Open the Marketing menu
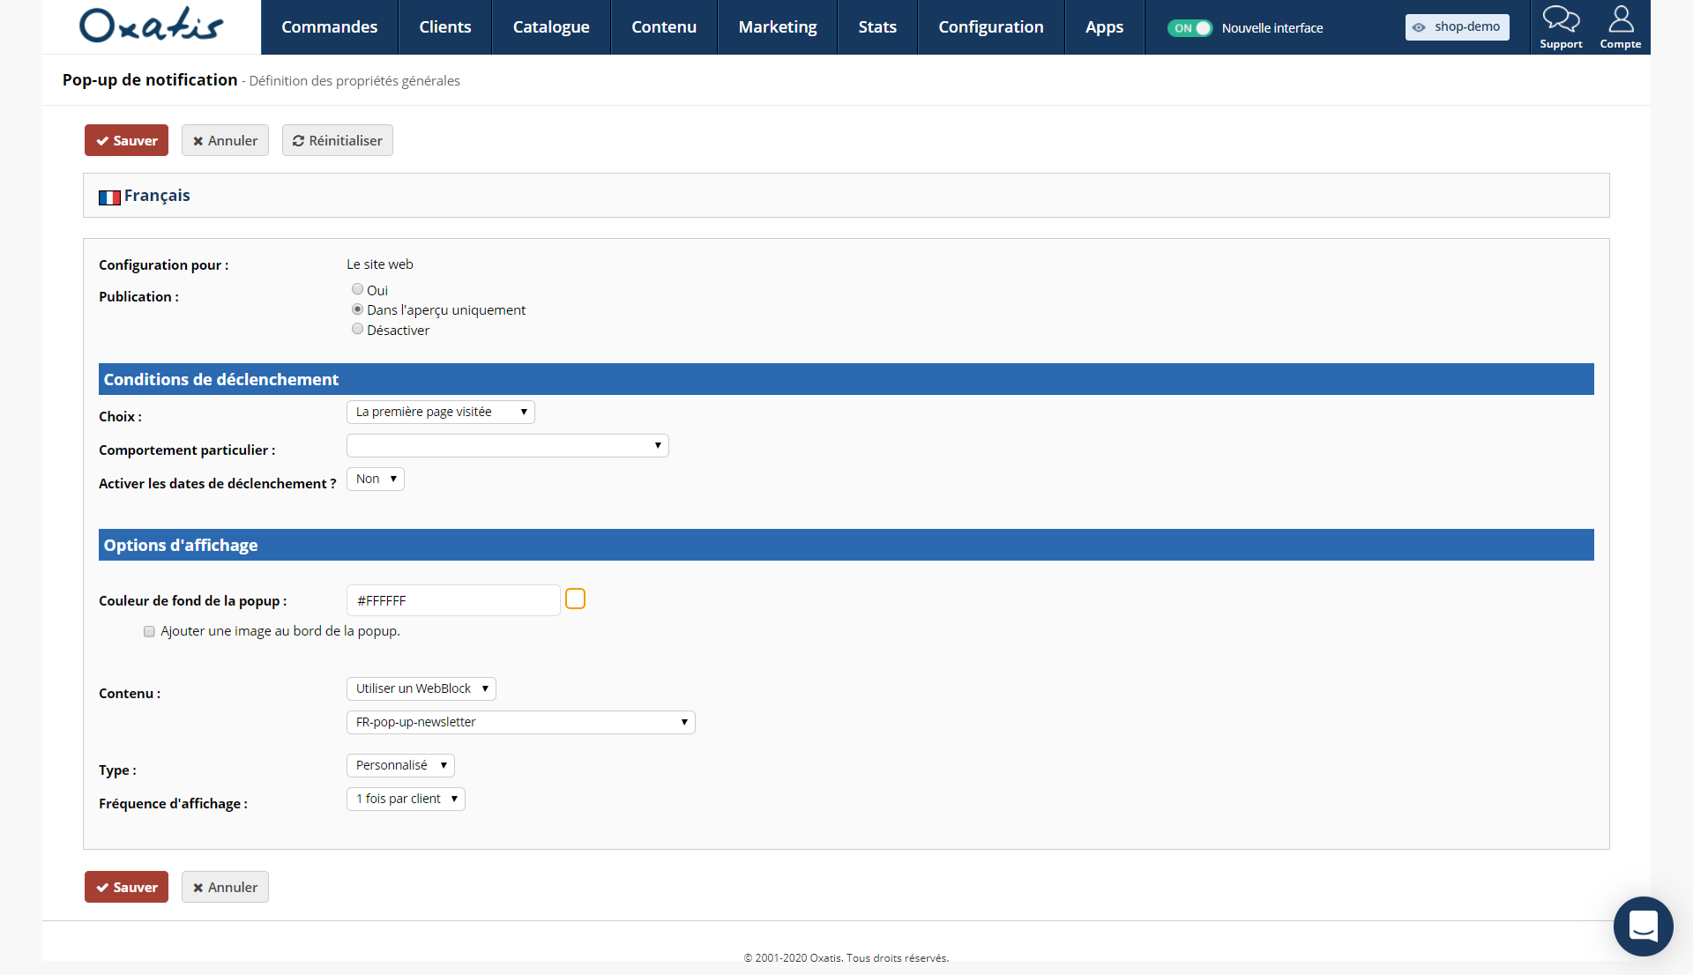 click(x=778, y=27)
